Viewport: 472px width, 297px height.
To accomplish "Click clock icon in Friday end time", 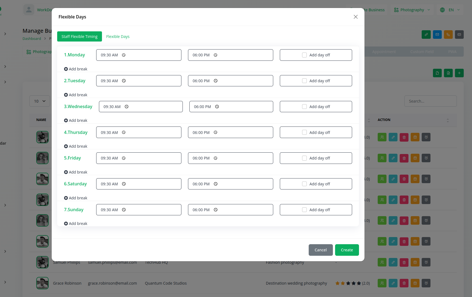I will click(x=216, y=158).
